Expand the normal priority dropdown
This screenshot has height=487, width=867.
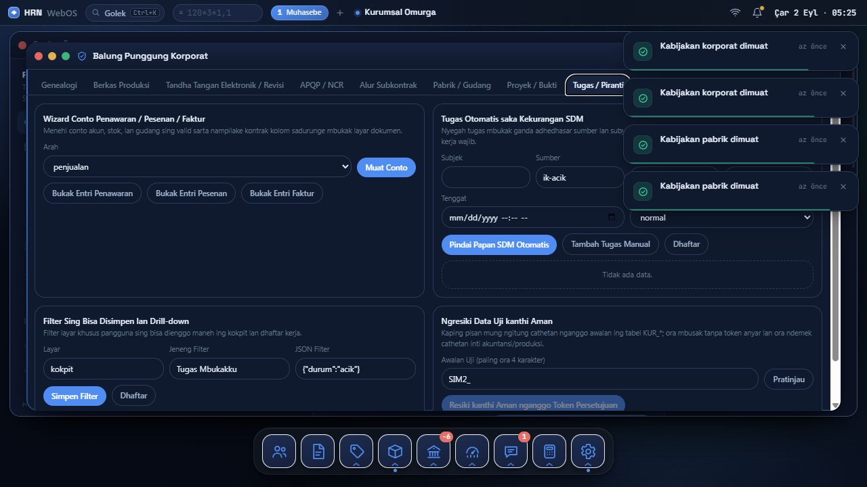(x=721, y=217)
